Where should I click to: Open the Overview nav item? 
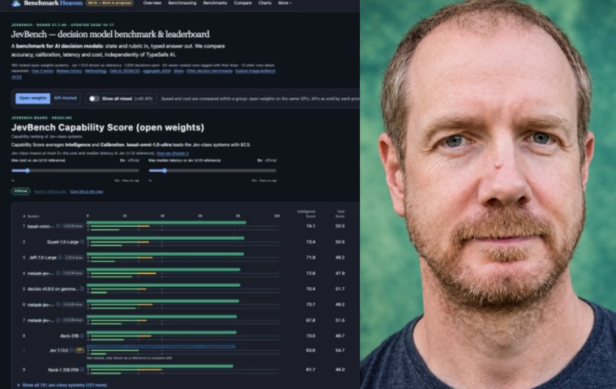click(x=152, y=3)
